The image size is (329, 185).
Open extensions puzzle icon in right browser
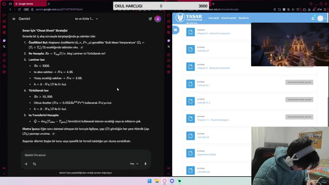coord(304,10)
